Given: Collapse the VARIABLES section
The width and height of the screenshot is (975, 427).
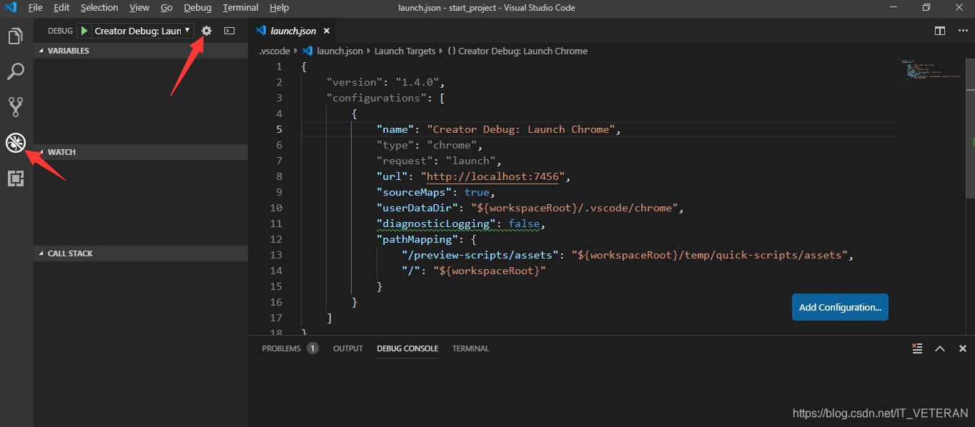Looking at the screenshot, I should pyautogui.click(x=141, y=51).
